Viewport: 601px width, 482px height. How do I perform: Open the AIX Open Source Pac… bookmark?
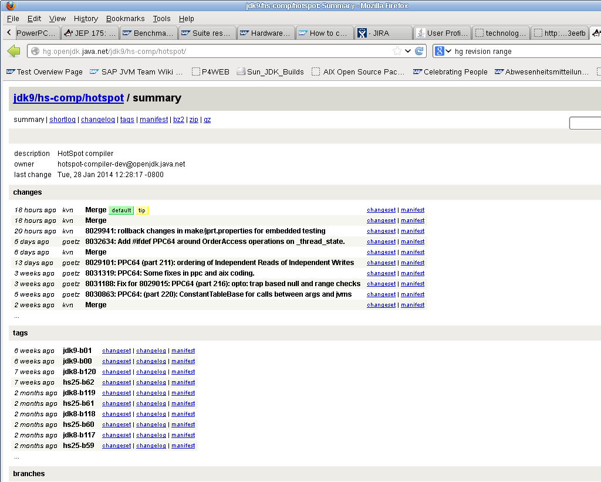click(x=358, y=72)
